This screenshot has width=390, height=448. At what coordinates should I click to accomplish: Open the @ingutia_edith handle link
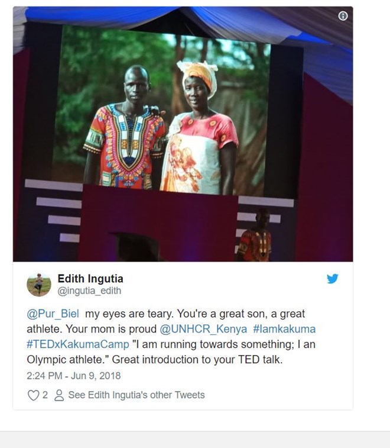click(x=89, y=291)
